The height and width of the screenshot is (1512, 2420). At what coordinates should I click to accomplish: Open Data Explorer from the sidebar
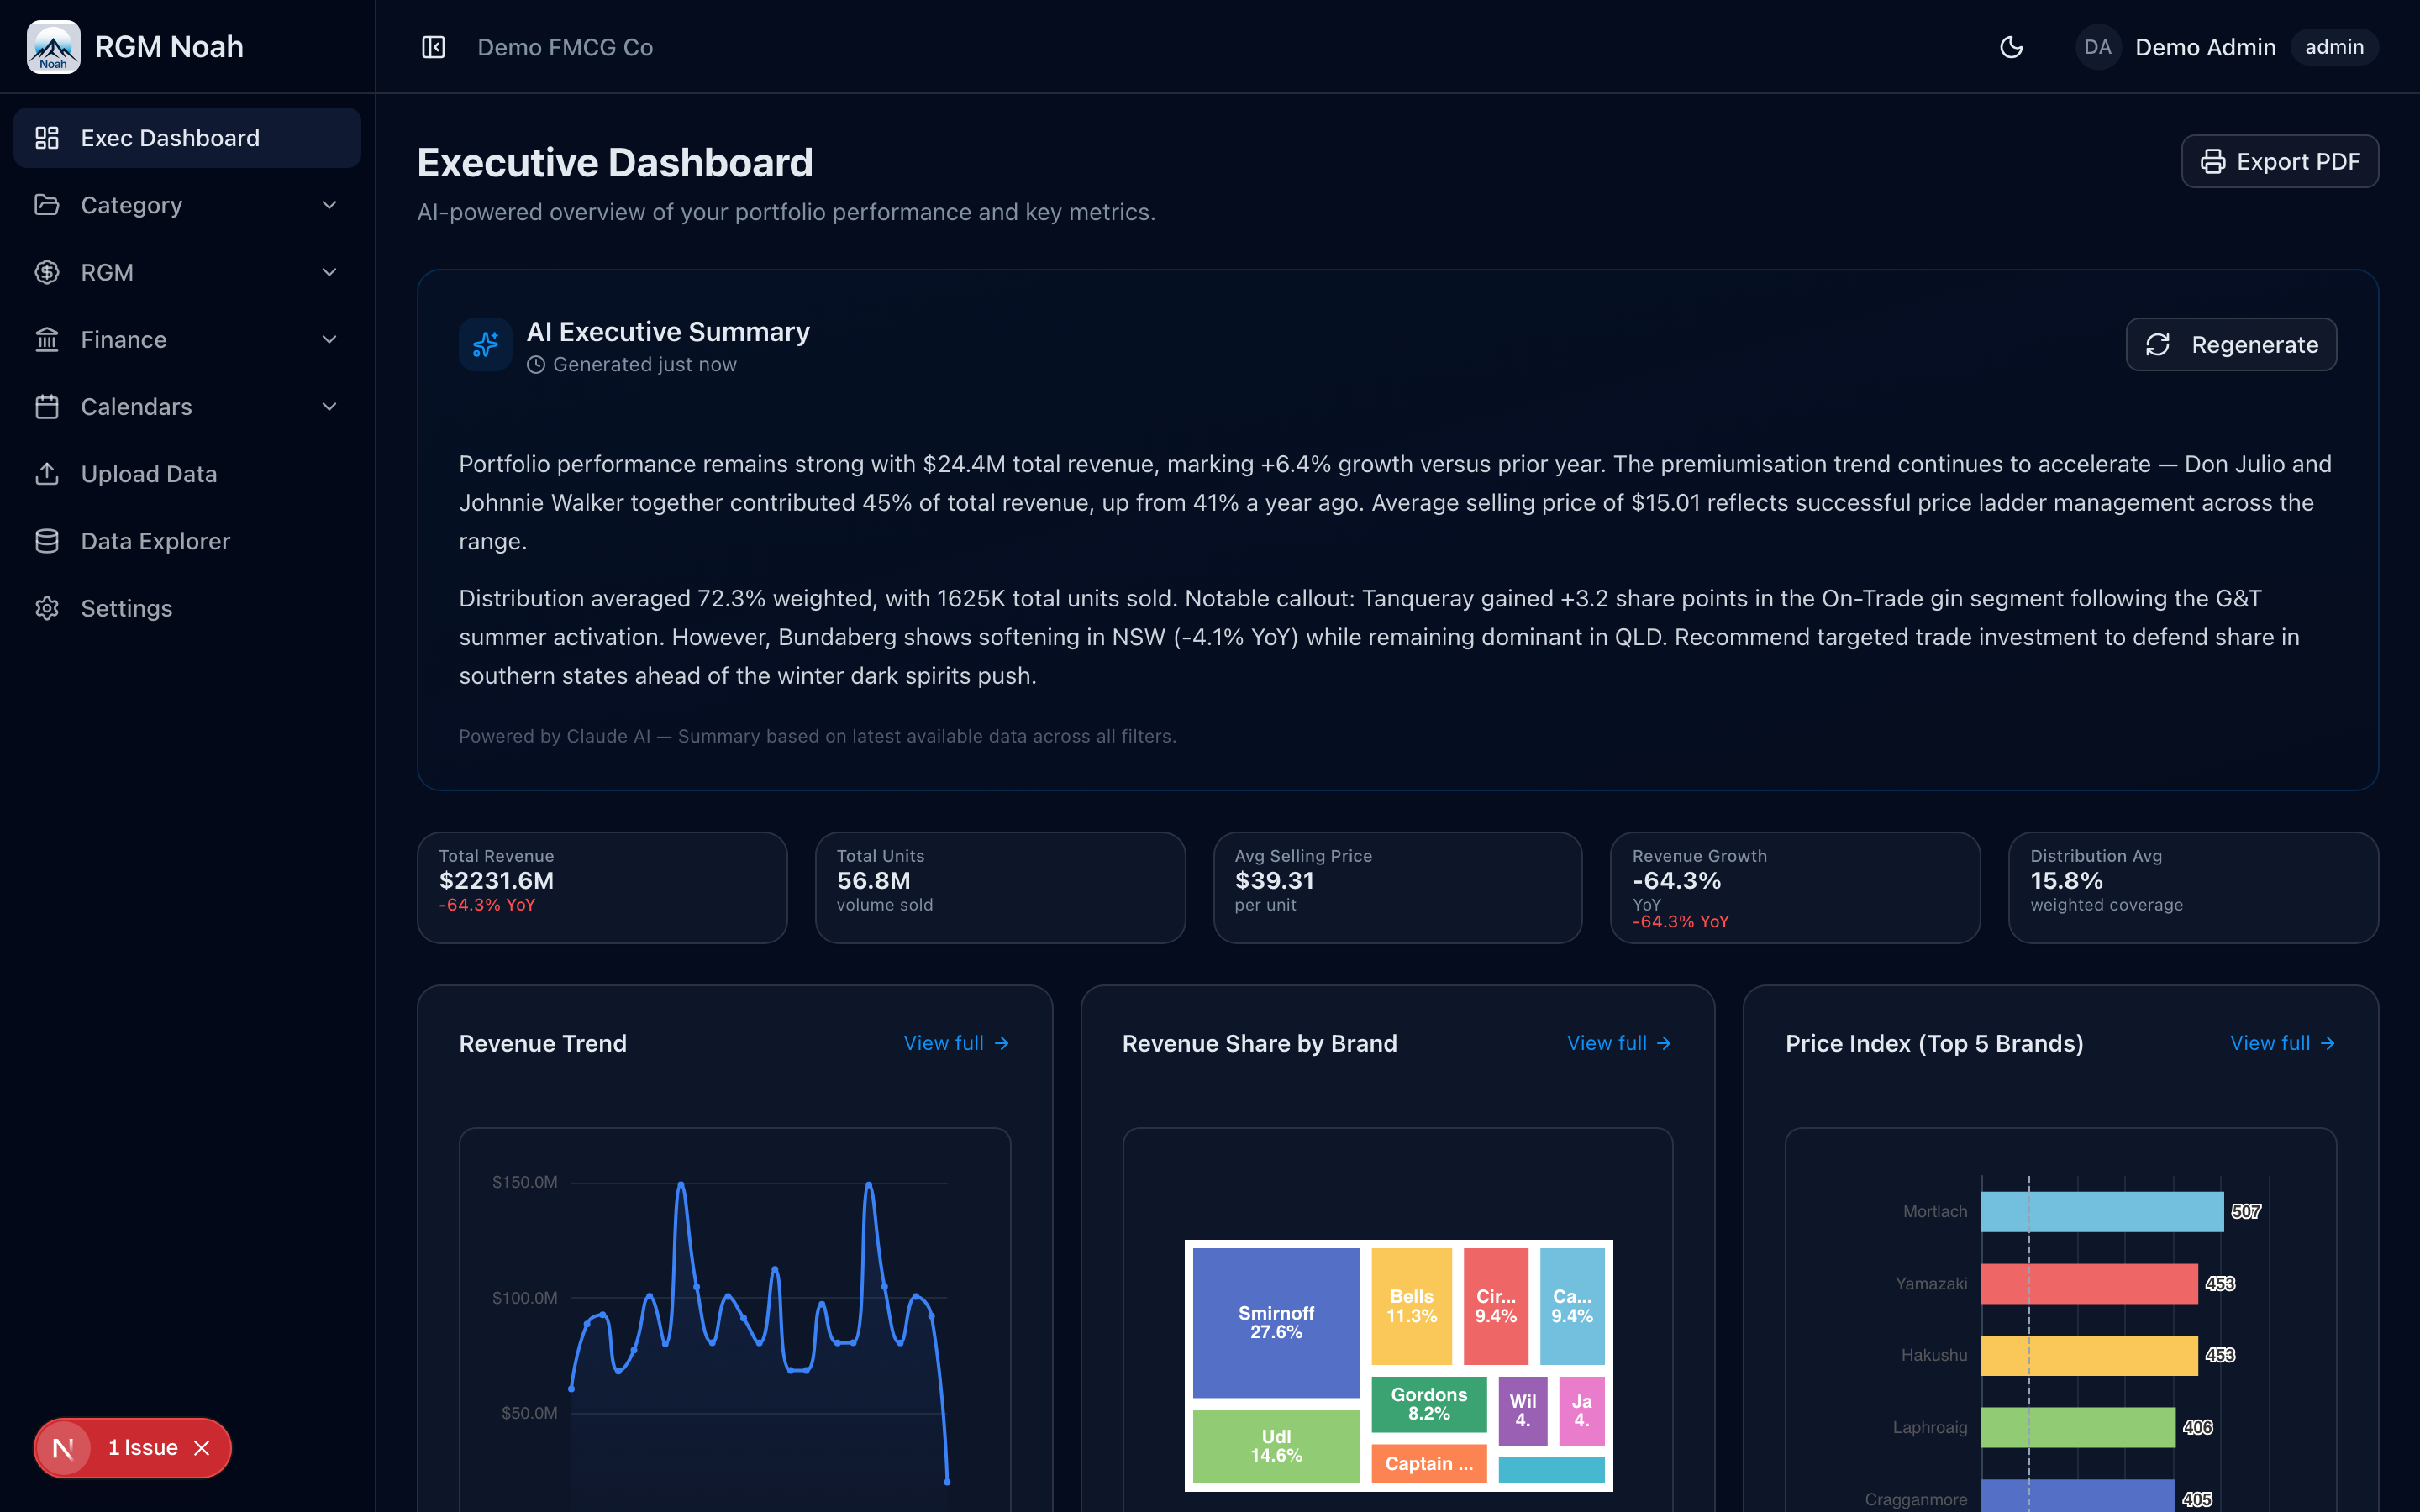(155, 540)
